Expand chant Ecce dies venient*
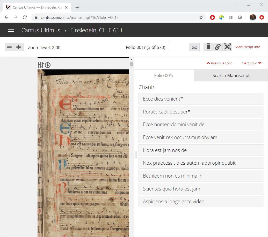The image size is (268, 237). pyautogui.click(x=201, y=99)
